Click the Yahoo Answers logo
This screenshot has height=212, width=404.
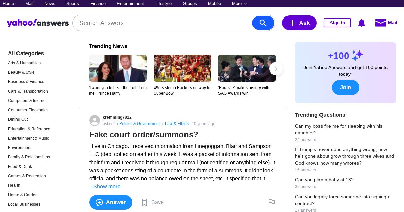point(38,23)
